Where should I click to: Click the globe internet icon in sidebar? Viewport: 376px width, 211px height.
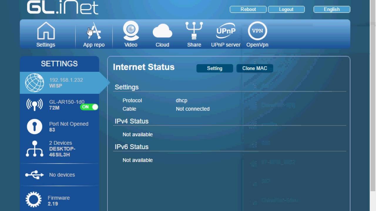(x=34, y=83)
